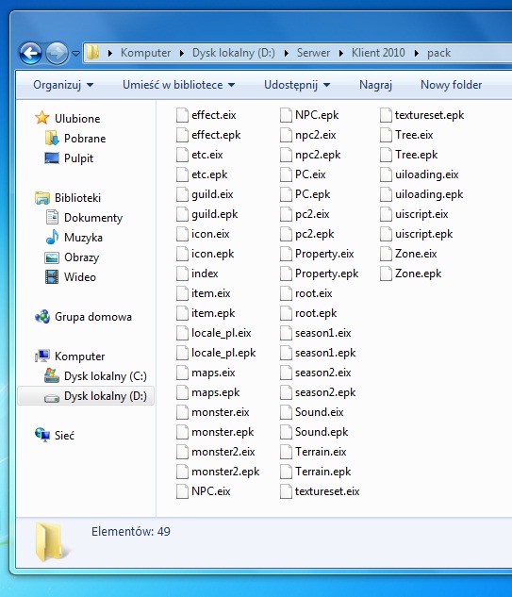Click the Dysk lokalny (C:) drive icon
Image resolution: width=512 pixels, height=597 pixels.
pos(52,375)
